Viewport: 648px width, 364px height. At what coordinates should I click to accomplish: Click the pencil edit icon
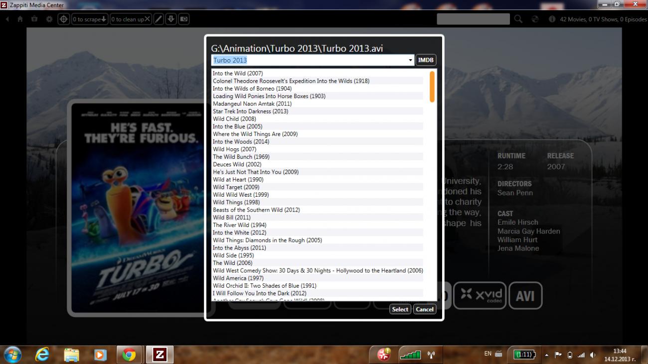point(159,19)
